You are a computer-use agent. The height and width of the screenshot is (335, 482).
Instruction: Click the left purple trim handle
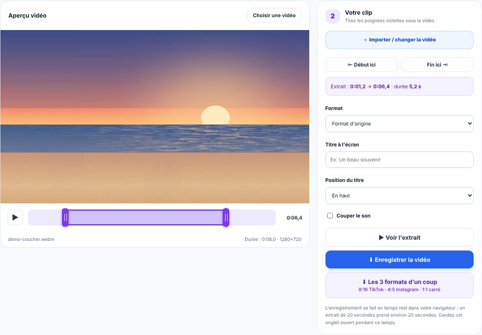pyautogui.click(x=65, y=217)
